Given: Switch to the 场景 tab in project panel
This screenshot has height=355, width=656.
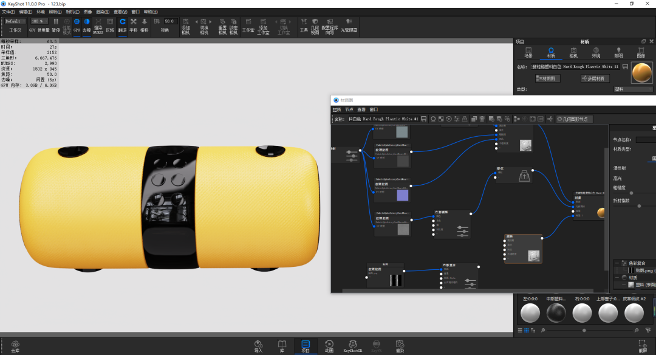Looking at the screenshot, I should click(x=528, y=52).
